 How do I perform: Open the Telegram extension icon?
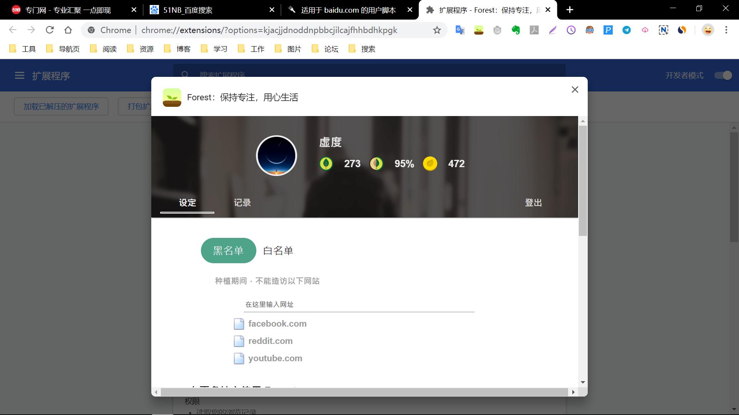(627, 30)
